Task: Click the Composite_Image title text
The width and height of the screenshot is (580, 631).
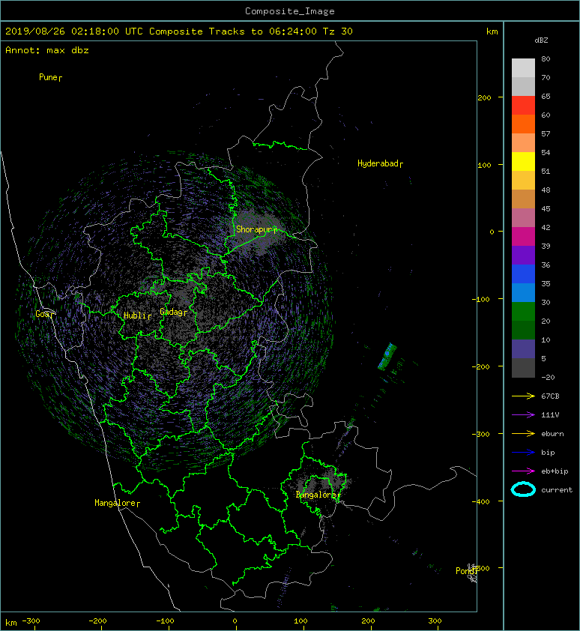Action: (290, 11)
